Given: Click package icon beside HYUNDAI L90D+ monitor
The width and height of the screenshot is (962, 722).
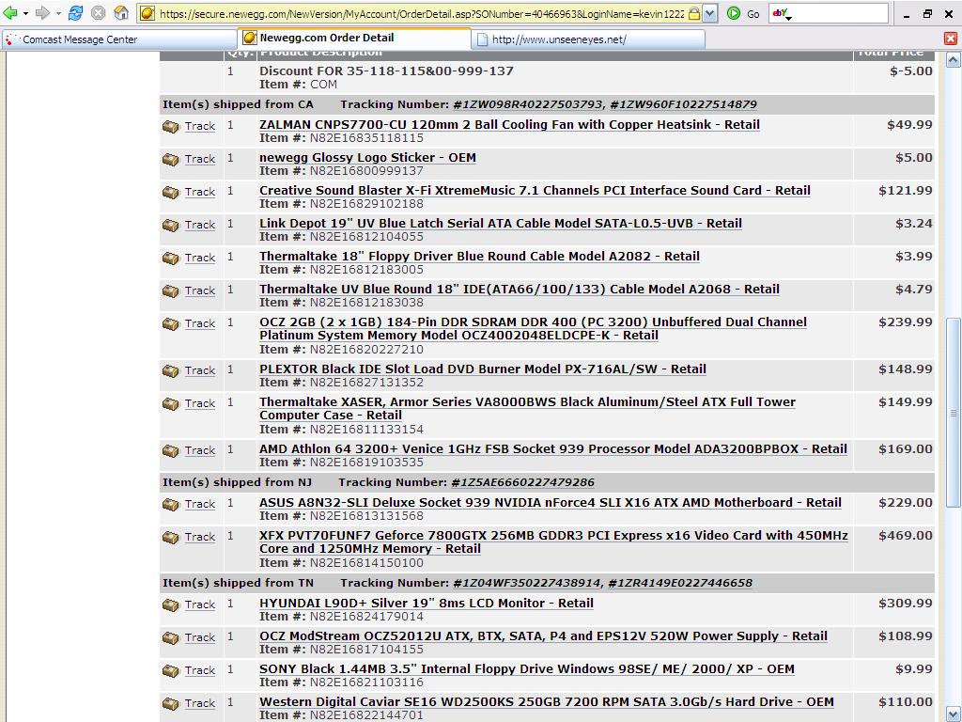Looking at the screenshot, I should click(171, 604).
